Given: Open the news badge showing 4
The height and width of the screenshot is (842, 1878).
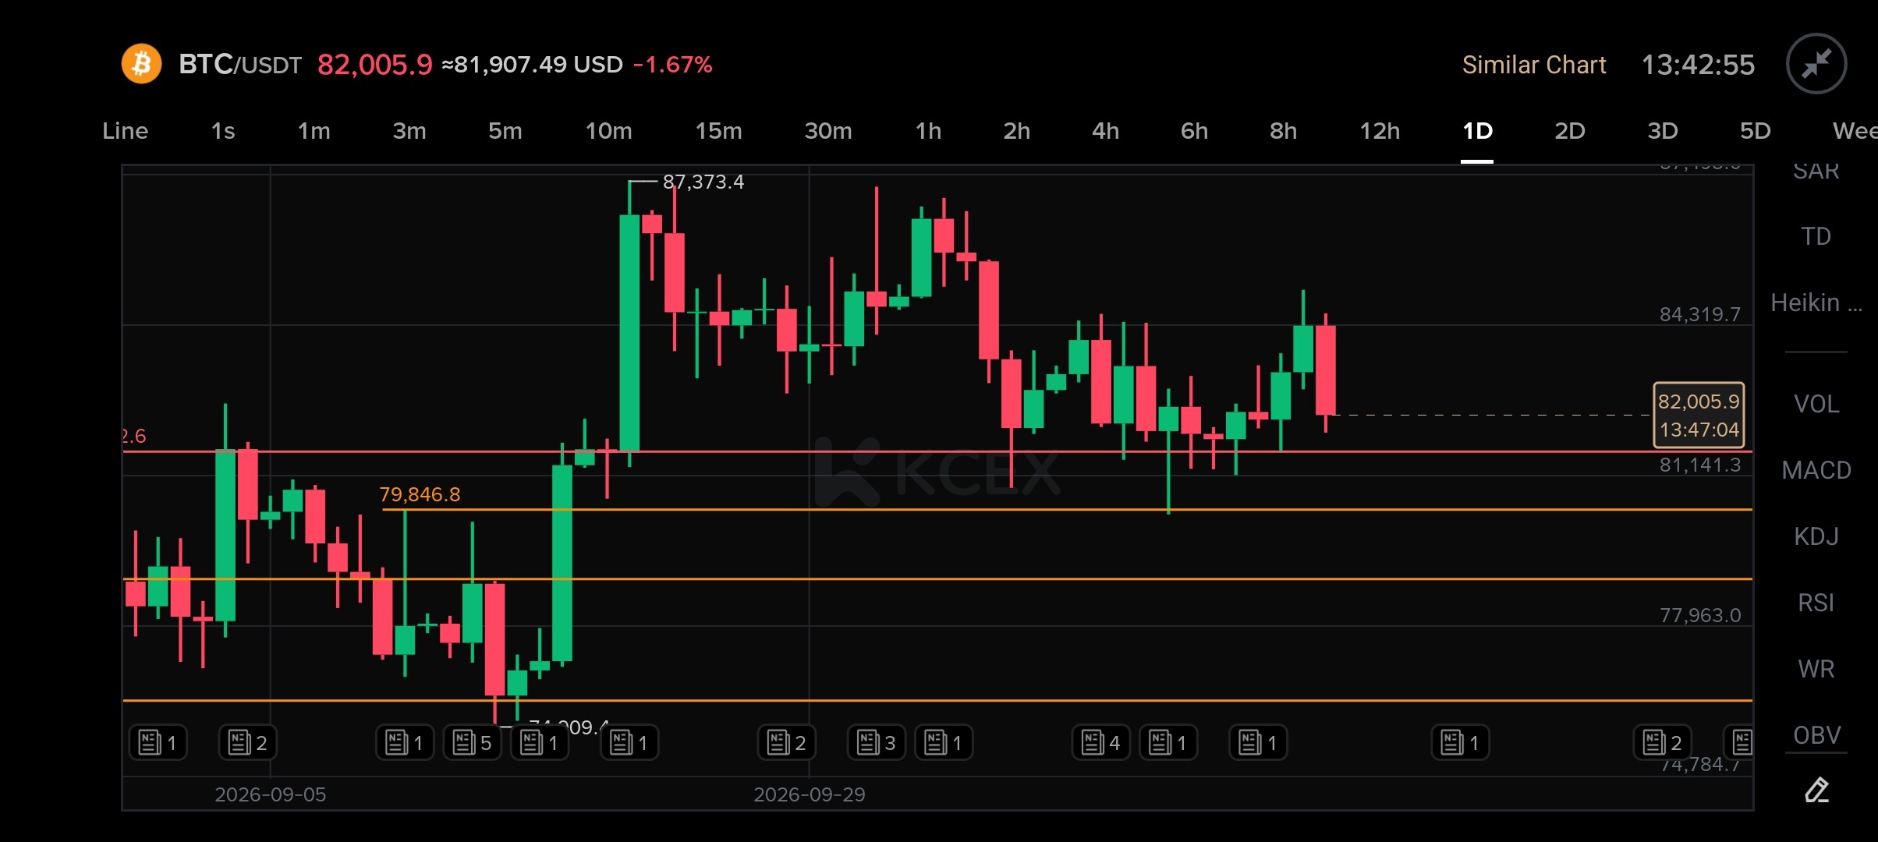Looking at the screenshot, I should [1100, 743].
